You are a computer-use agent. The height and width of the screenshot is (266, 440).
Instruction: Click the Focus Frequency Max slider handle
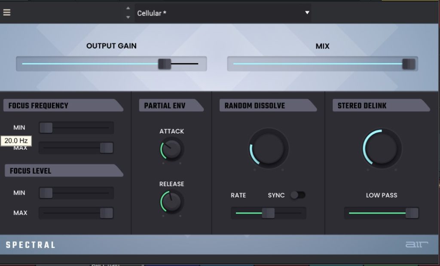pos(106,148)
